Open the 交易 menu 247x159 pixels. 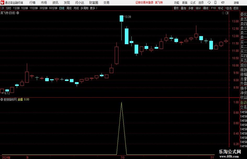click(x=106, y=3)
